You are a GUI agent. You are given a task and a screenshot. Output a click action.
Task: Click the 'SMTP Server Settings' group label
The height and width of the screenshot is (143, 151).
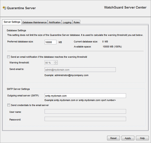[x=18, y=89]
